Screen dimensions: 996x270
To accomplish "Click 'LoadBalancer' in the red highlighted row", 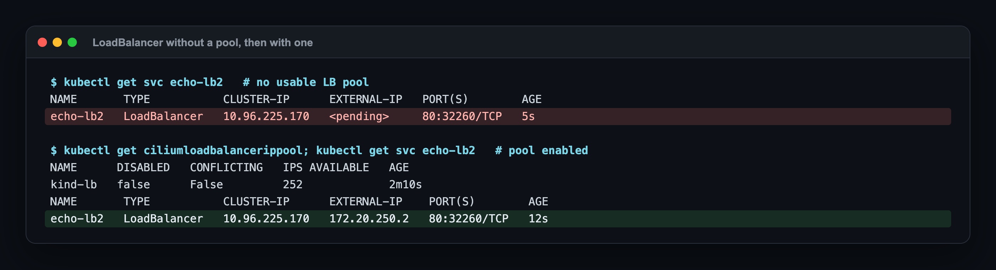I will tap(163, 116).
